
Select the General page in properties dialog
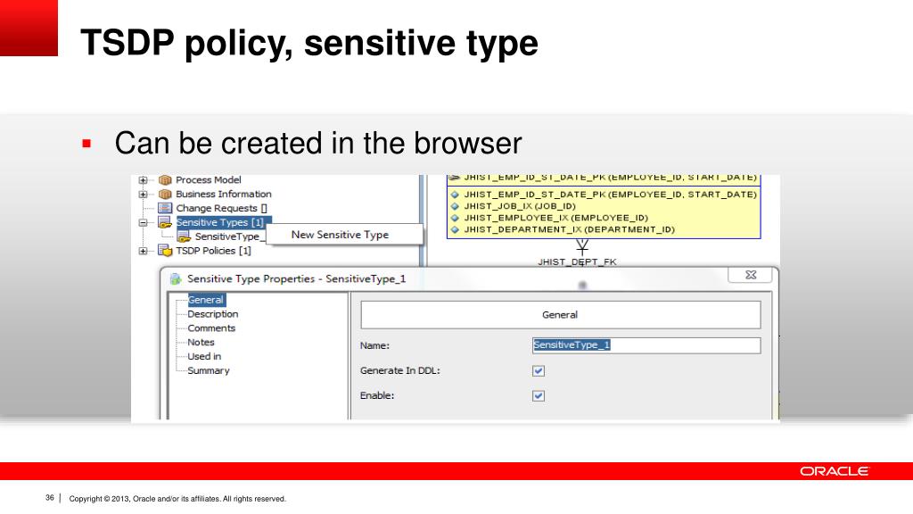pos(206,300)
